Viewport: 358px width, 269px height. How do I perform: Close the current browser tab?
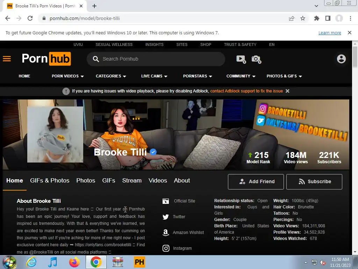tap(81, 6)
